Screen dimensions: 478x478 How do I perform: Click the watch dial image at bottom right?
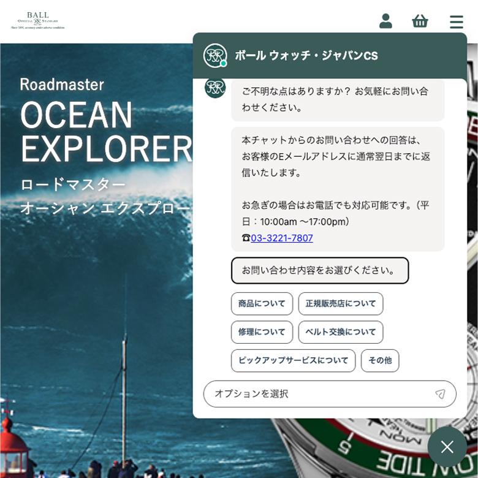click(x=368, y=447)
